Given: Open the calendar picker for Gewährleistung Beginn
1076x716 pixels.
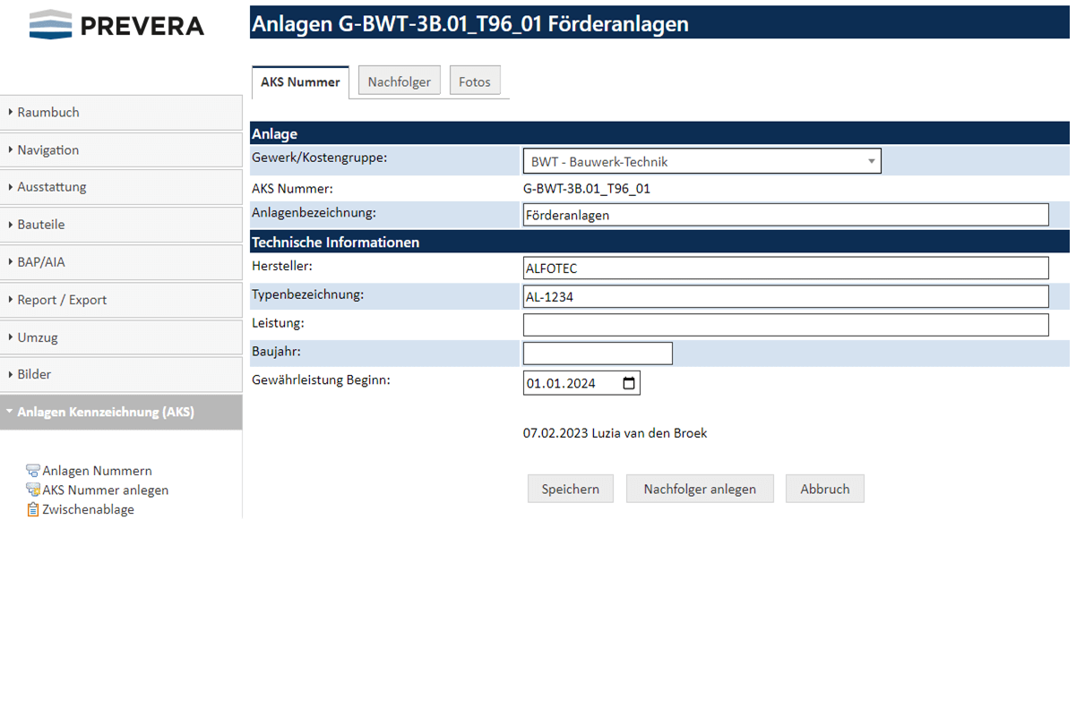Looking at the screenshot, I should [629, 383].
